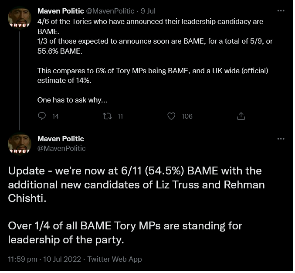Click the like count 106
The width and height of the screenshot is (295, 273).
(187, 116)
